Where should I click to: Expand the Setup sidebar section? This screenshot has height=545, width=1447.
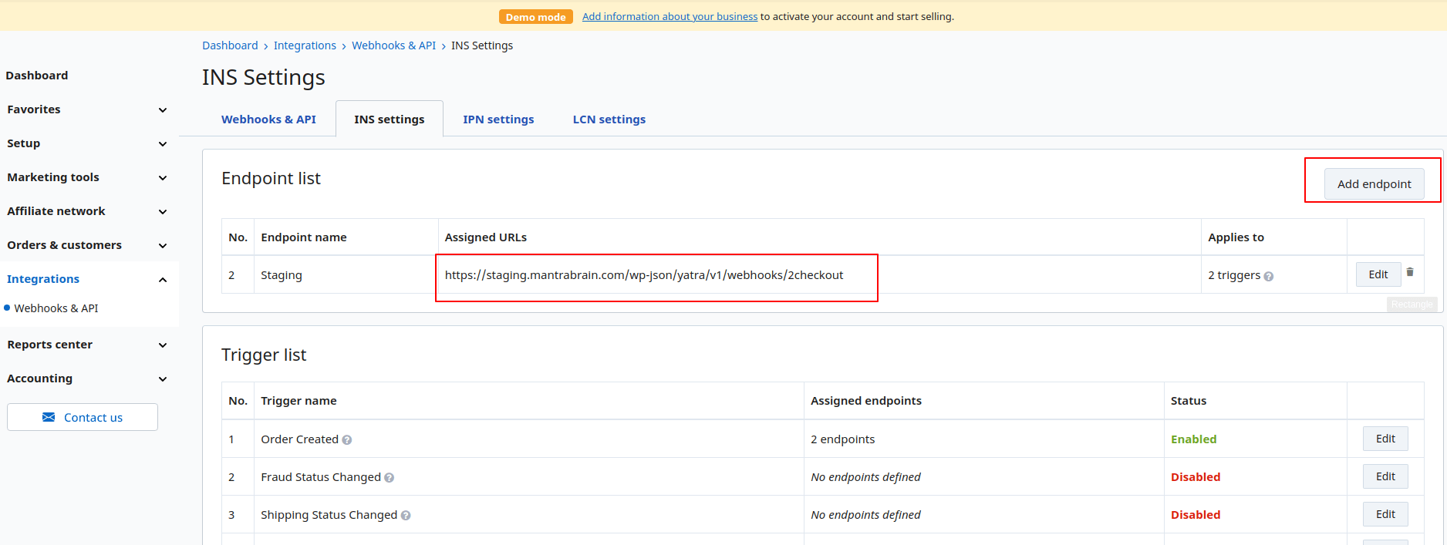click(163, 144)
